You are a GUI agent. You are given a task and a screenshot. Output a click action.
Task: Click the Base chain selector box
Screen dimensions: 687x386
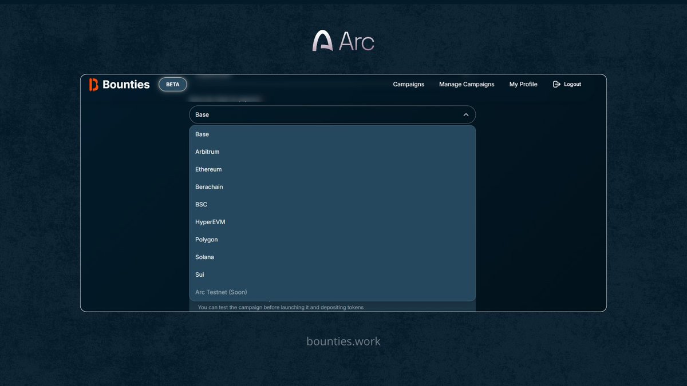click(x=333, y=115)
